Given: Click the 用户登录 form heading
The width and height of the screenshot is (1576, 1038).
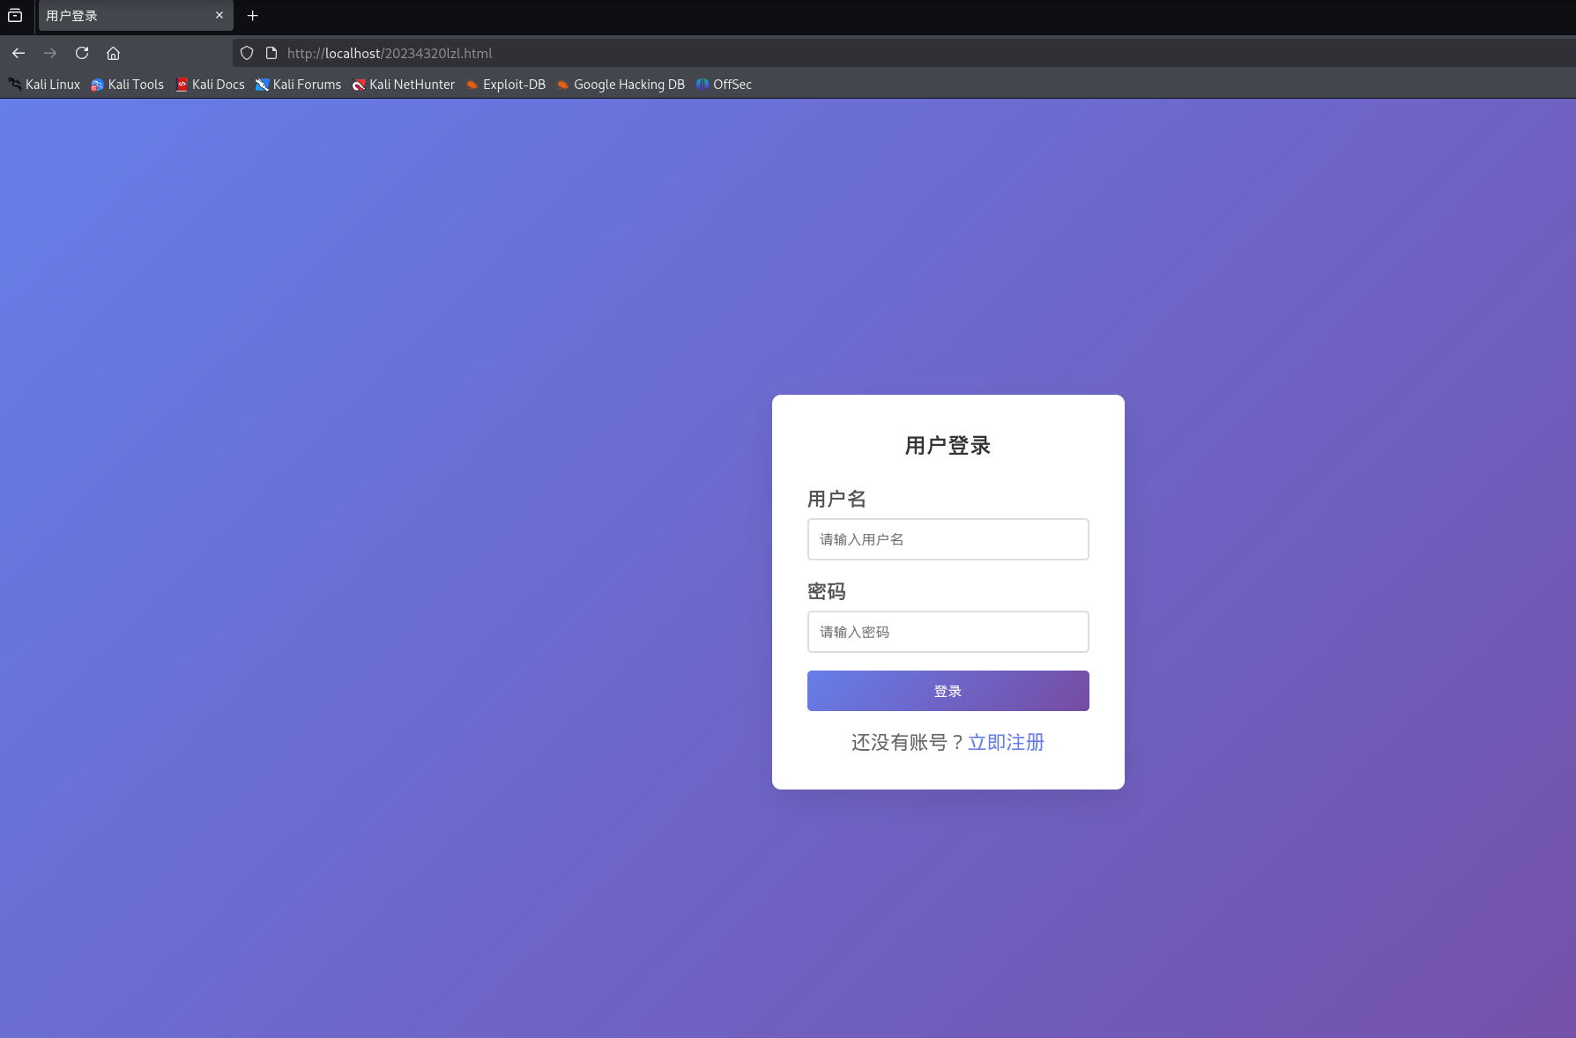Looking at the screenshot, I should [948, 446].
